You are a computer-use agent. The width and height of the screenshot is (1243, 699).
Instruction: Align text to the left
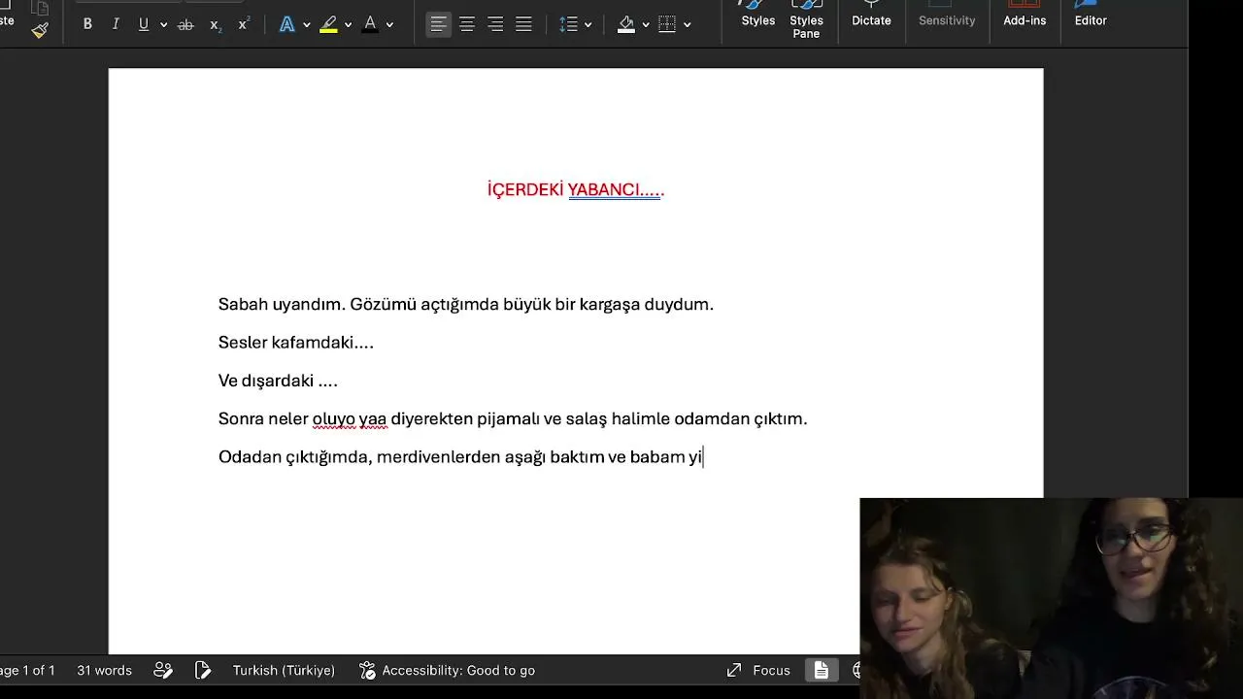[439, 24]
